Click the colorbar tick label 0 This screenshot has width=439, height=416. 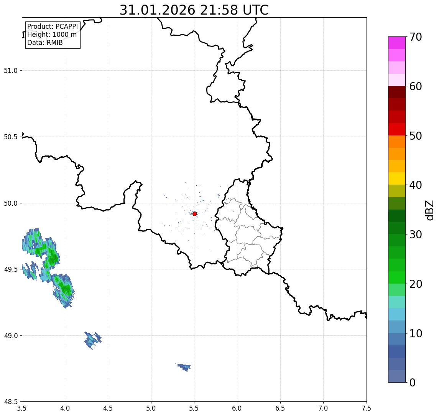[x=413, y=383]
